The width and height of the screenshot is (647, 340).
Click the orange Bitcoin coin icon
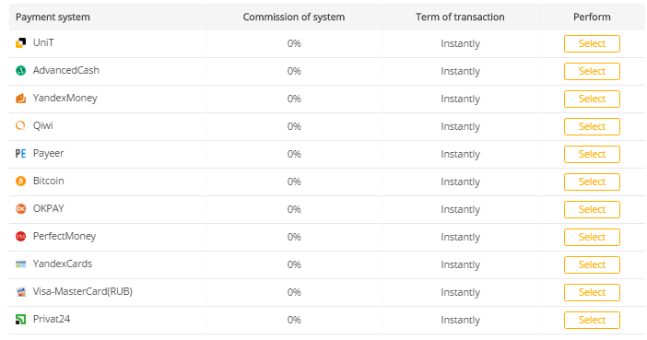coord(20,182)
